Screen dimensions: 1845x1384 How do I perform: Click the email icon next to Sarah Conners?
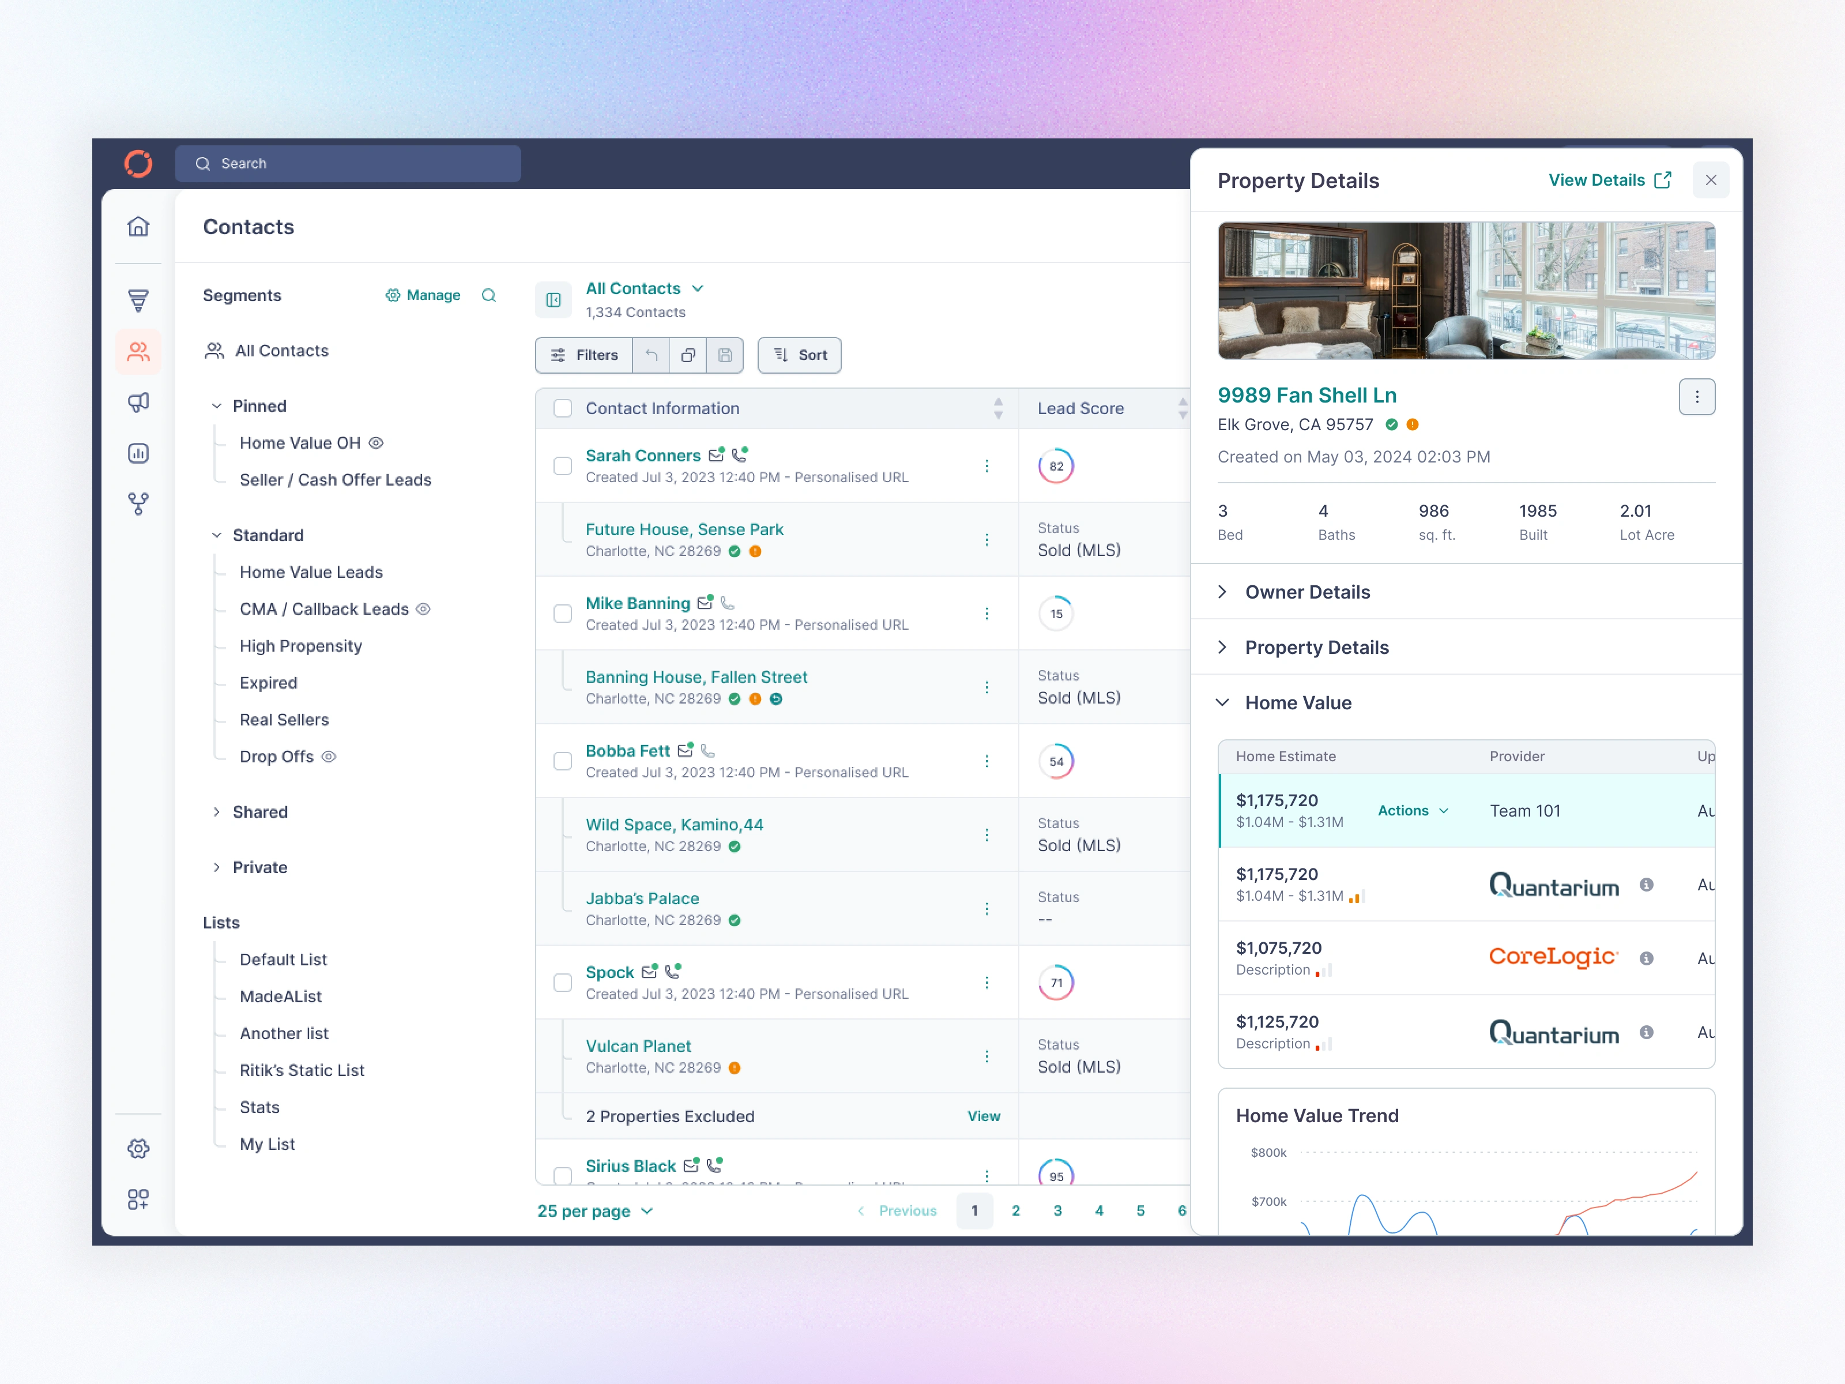pos(716,454)
